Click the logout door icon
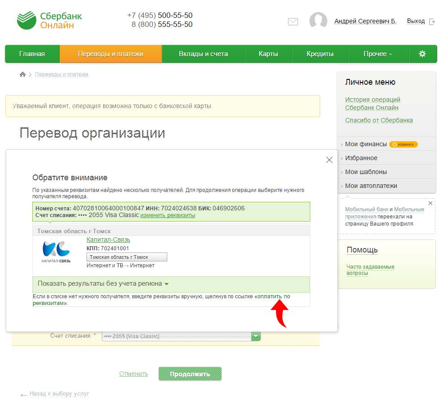 pyautogui.click(x=432, y=22)
